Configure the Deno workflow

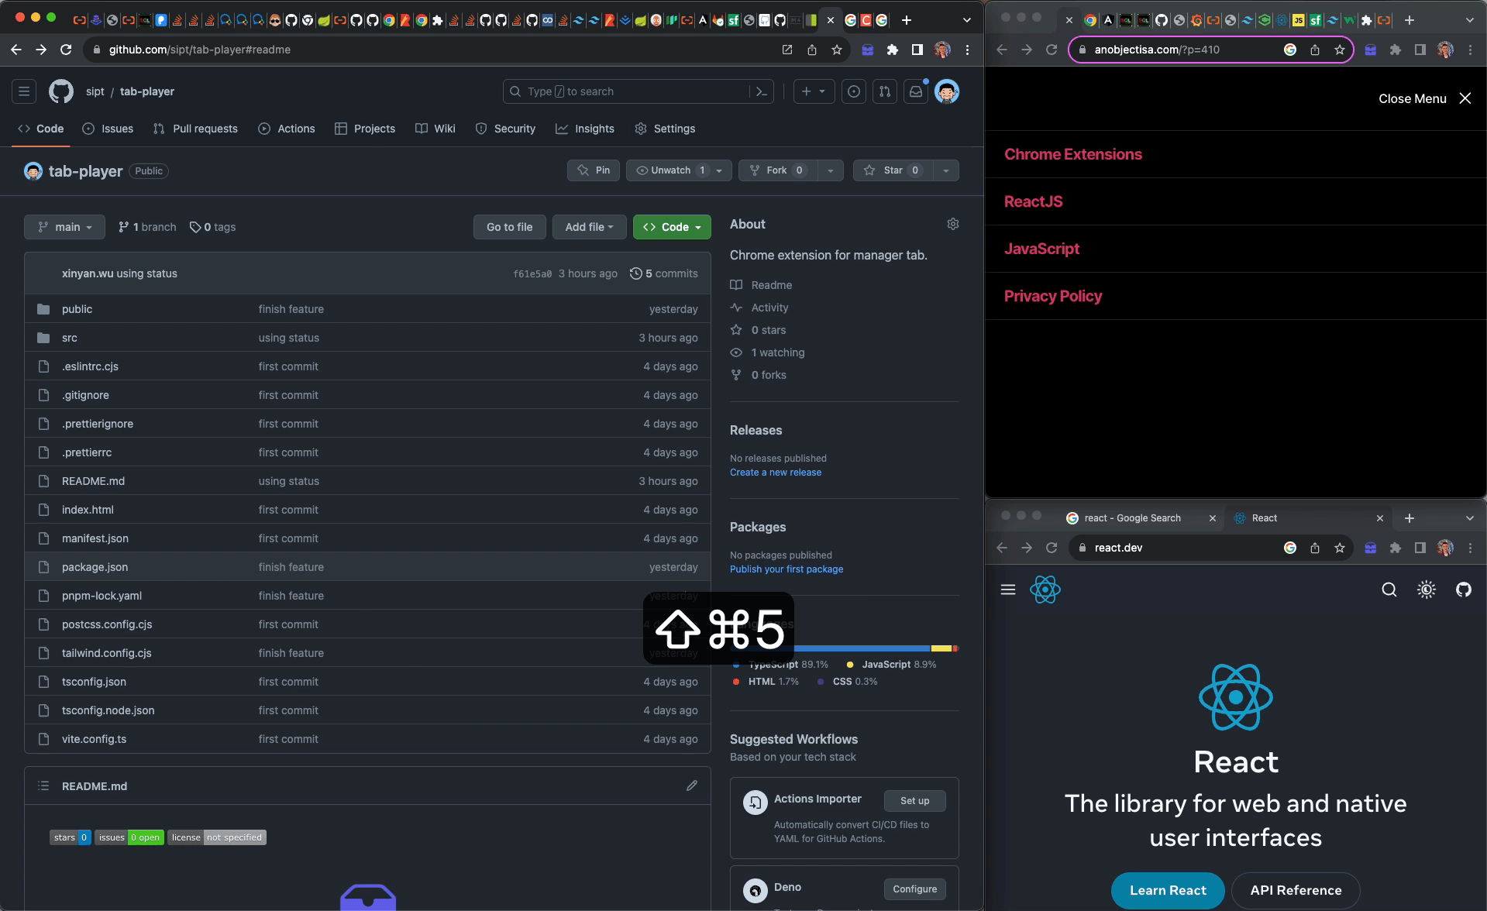click(914, 889)
